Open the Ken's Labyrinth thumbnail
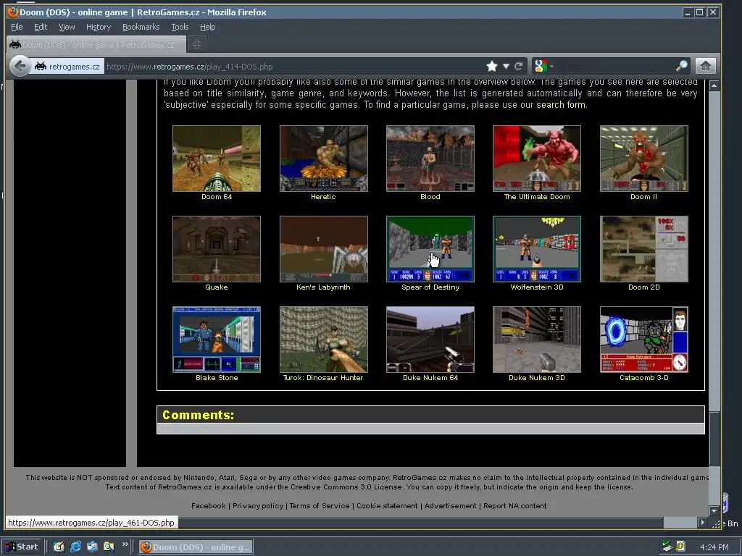Viewport: 742px width, 556px height. 323,249
